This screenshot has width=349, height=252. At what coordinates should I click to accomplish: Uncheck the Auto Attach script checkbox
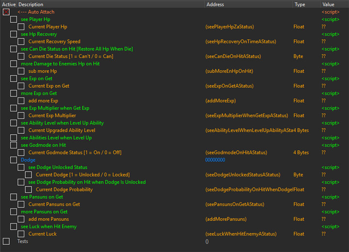point(6,12)
